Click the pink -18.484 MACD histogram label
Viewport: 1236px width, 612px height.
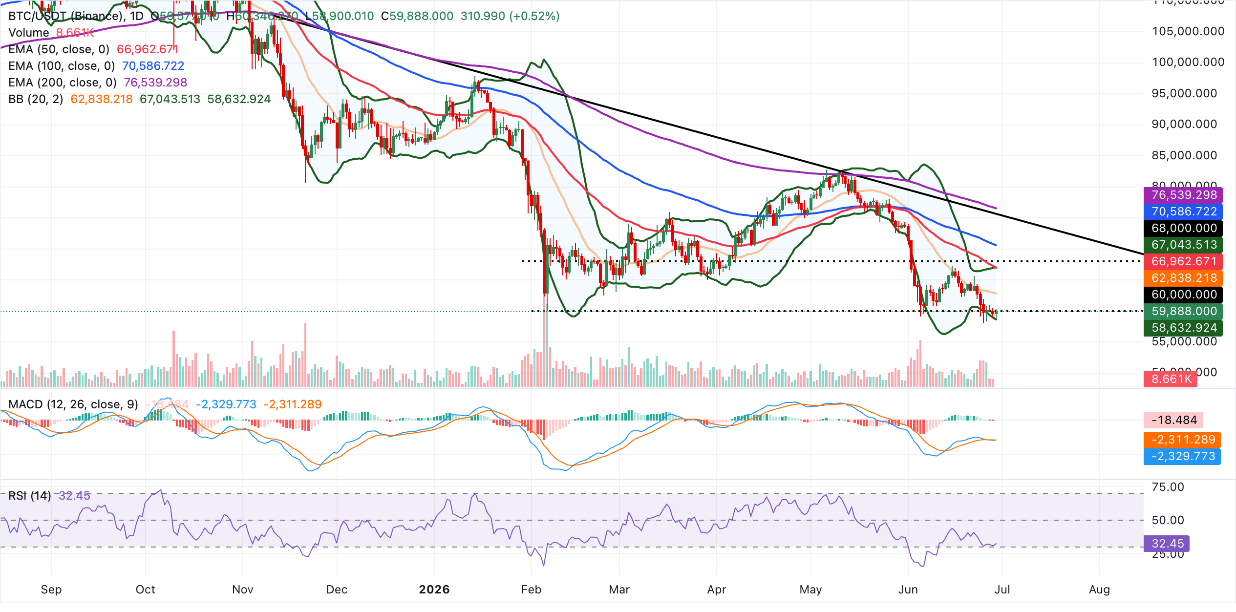click(x=1173, y=420)
